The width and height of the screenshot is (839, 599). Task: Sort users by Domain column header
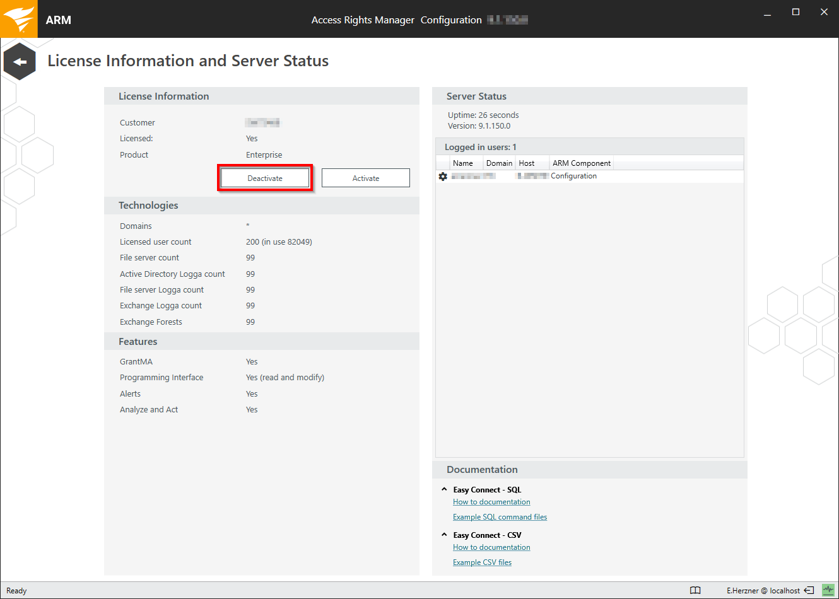(x=499, y=163)
